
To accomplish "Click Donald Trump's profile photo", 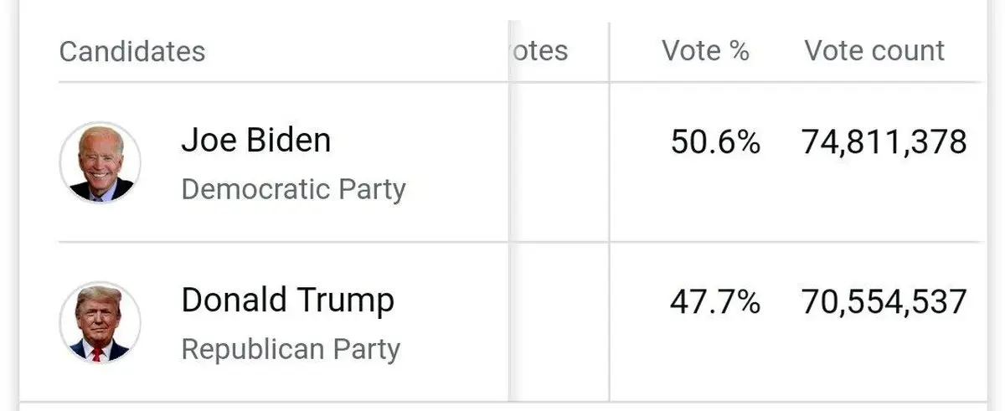I will point(100,322).
